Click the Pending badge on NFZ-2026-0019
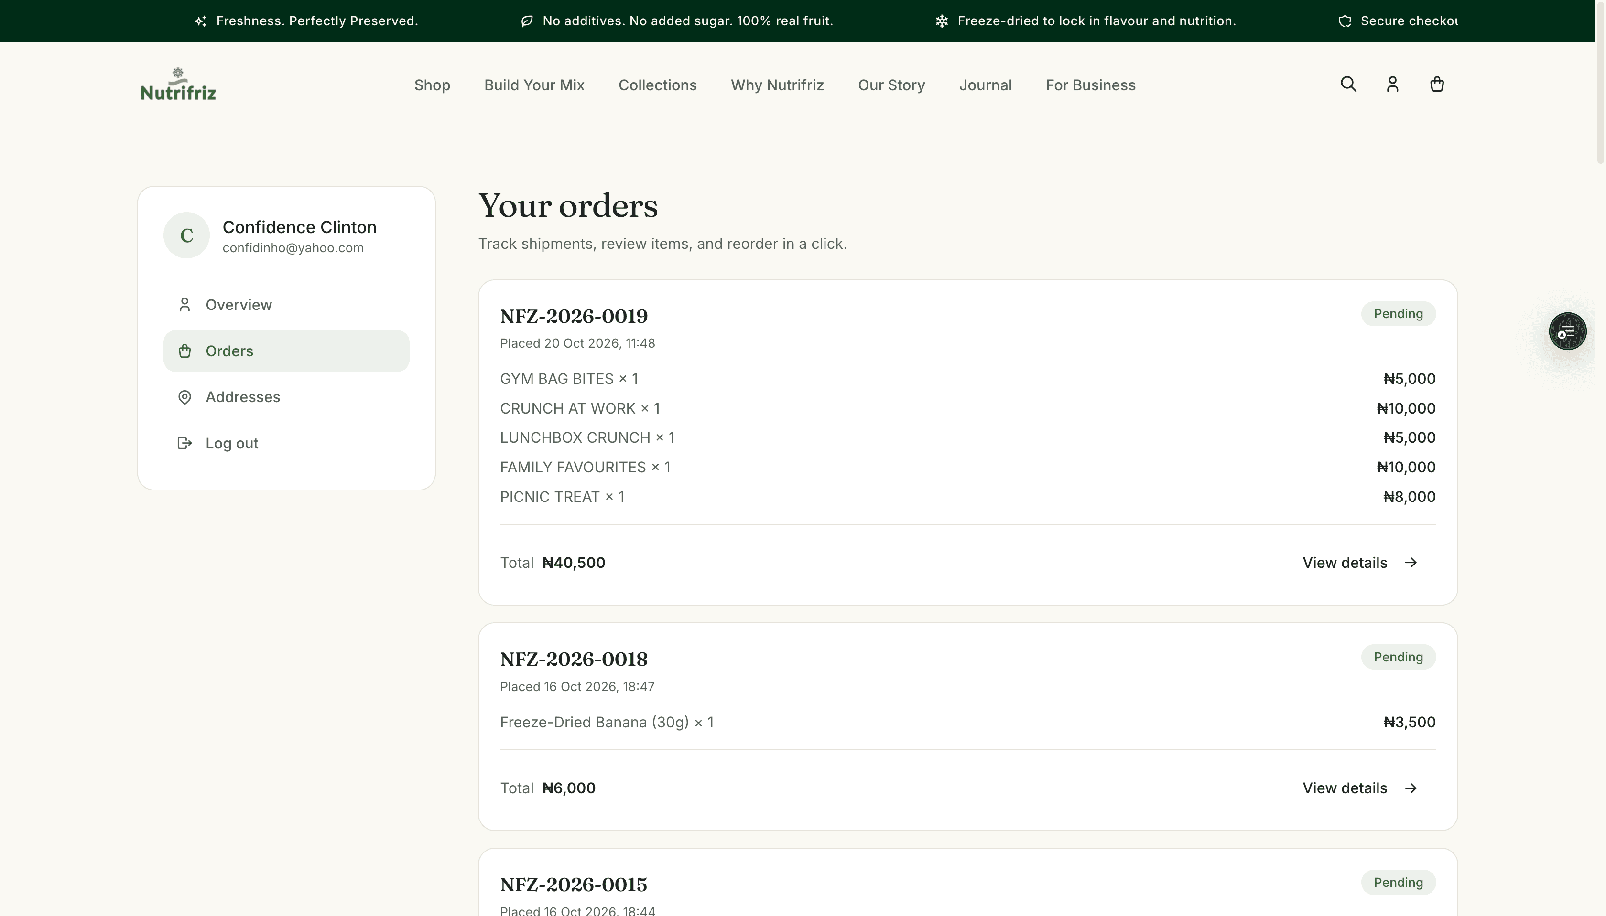Viewport: 1606px width, 916px height. click(1398, 314)
